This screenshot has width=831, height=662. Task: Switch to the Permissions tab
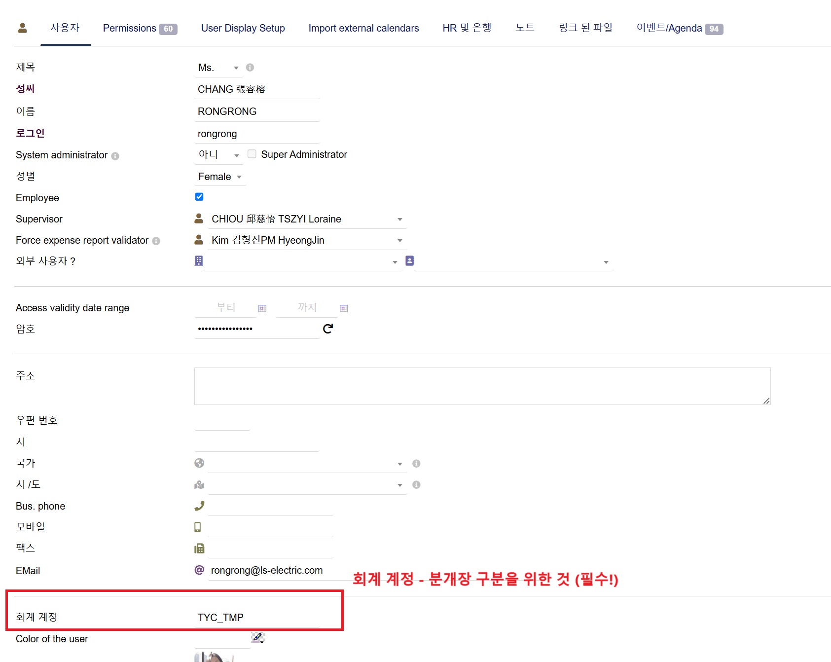[x=140, y=28]
